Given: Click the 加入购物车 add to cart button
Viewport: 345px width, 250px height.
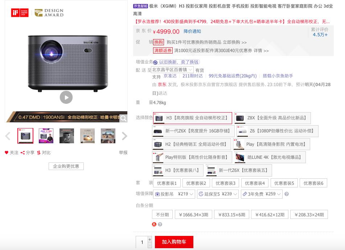Looking at the screenshot, I should [x=174, y=242].
